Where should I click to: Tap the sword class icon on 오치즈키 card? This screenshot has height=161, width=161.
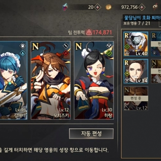pos(66,46)
